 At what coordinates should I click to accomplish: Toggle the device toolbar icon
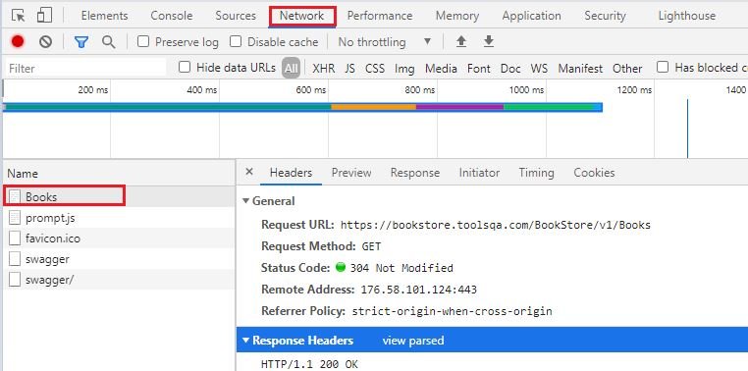(44, 16)
